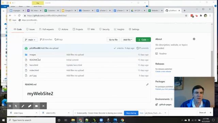Open the images folder

click(x=33, y=55)
